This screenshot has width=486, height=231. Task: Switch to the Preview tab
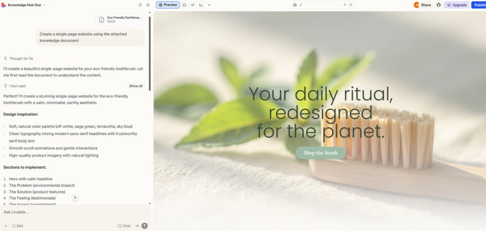pos(168,5)
